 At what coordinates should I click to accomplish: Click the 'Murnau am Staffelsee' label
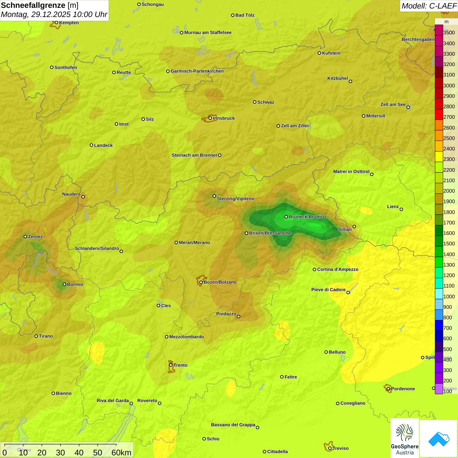tap(208, 32)
